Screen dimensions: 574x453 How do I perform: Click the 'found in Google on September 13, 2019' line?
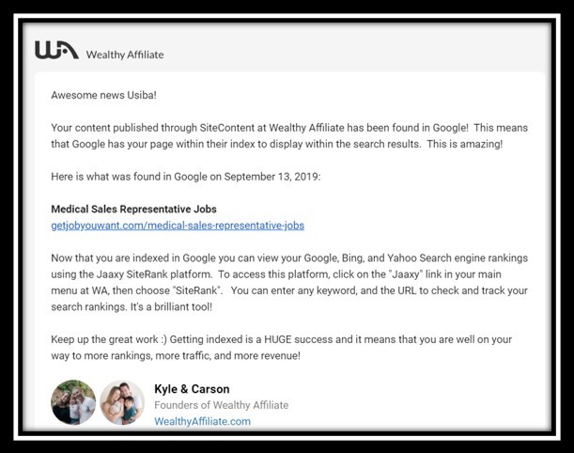point(186,177)
